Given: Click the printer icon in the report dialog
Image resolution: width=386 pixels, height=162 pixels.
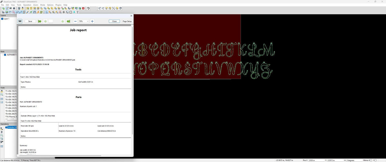Looking at the screenshot, I should point(20,21).
